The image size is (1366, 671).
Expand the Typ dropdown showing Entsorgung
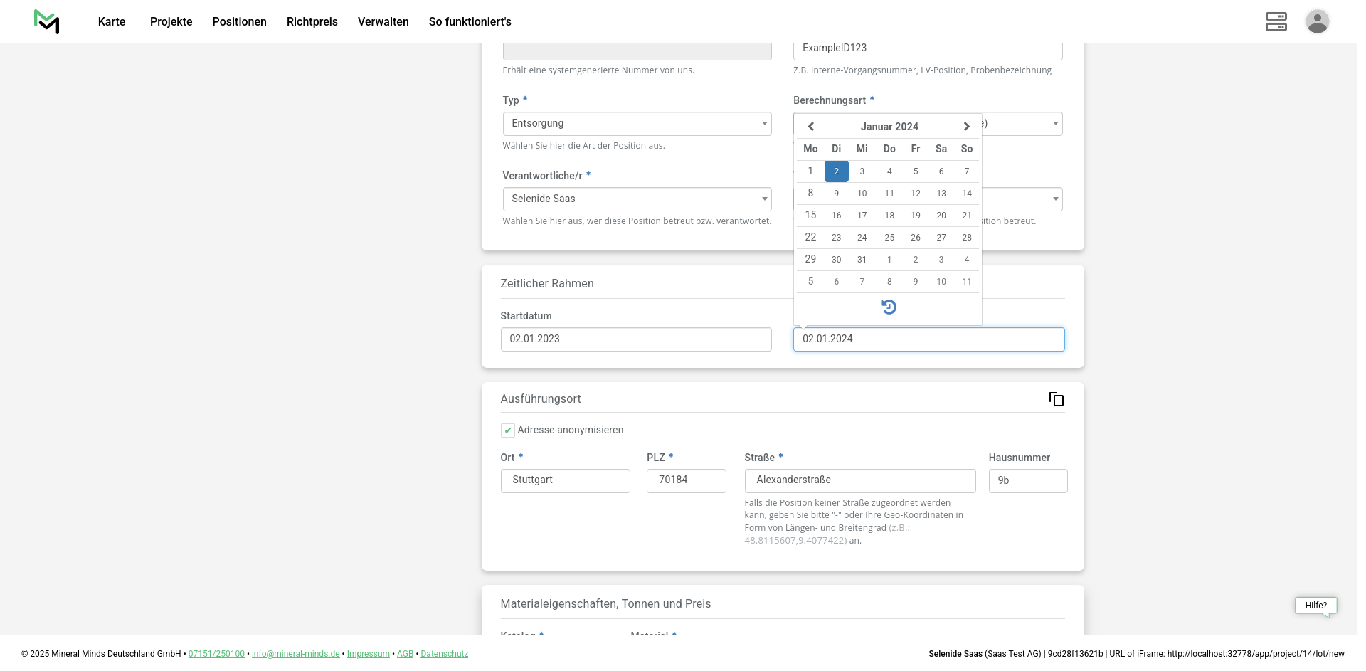tap(637, 124)
